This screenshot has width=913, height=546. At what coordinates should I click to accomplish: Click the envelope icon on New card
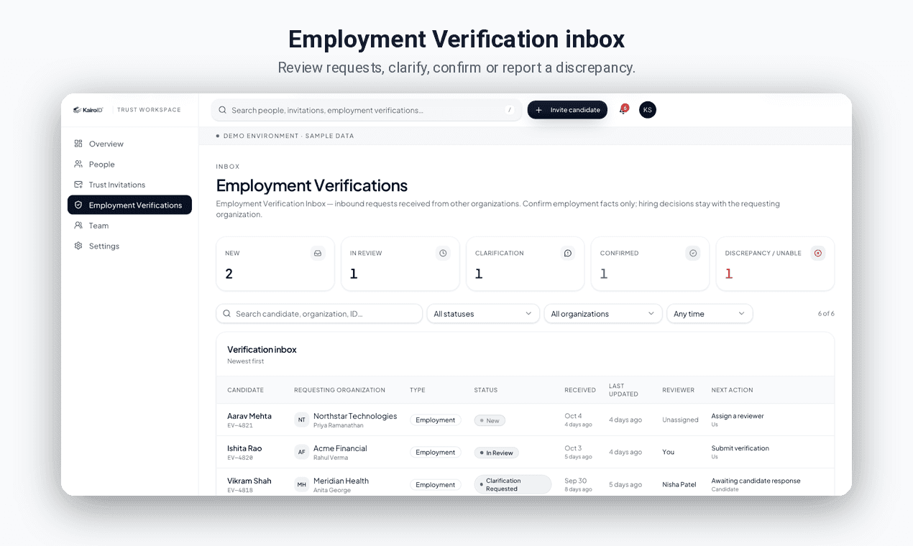[318, 253]
